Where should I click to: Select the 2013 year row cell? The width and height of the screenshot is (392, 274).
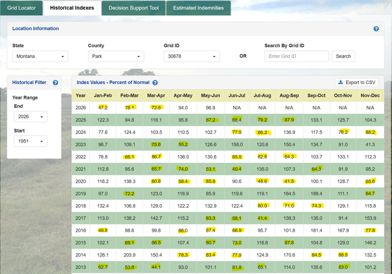click(x=81, y=267)
